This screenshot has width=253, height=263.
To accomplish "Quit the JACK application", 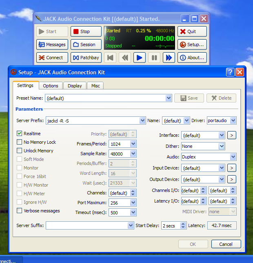I will click(192, 31).
